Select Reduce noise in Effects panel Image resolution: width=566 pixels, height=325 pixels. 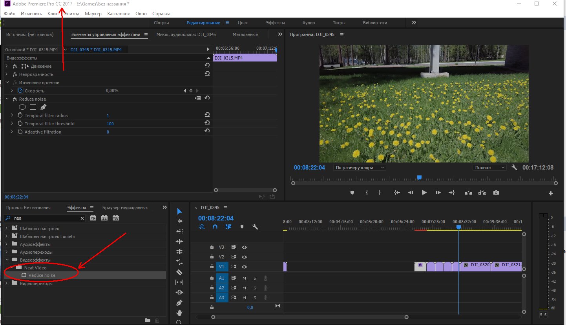(42, 275)
